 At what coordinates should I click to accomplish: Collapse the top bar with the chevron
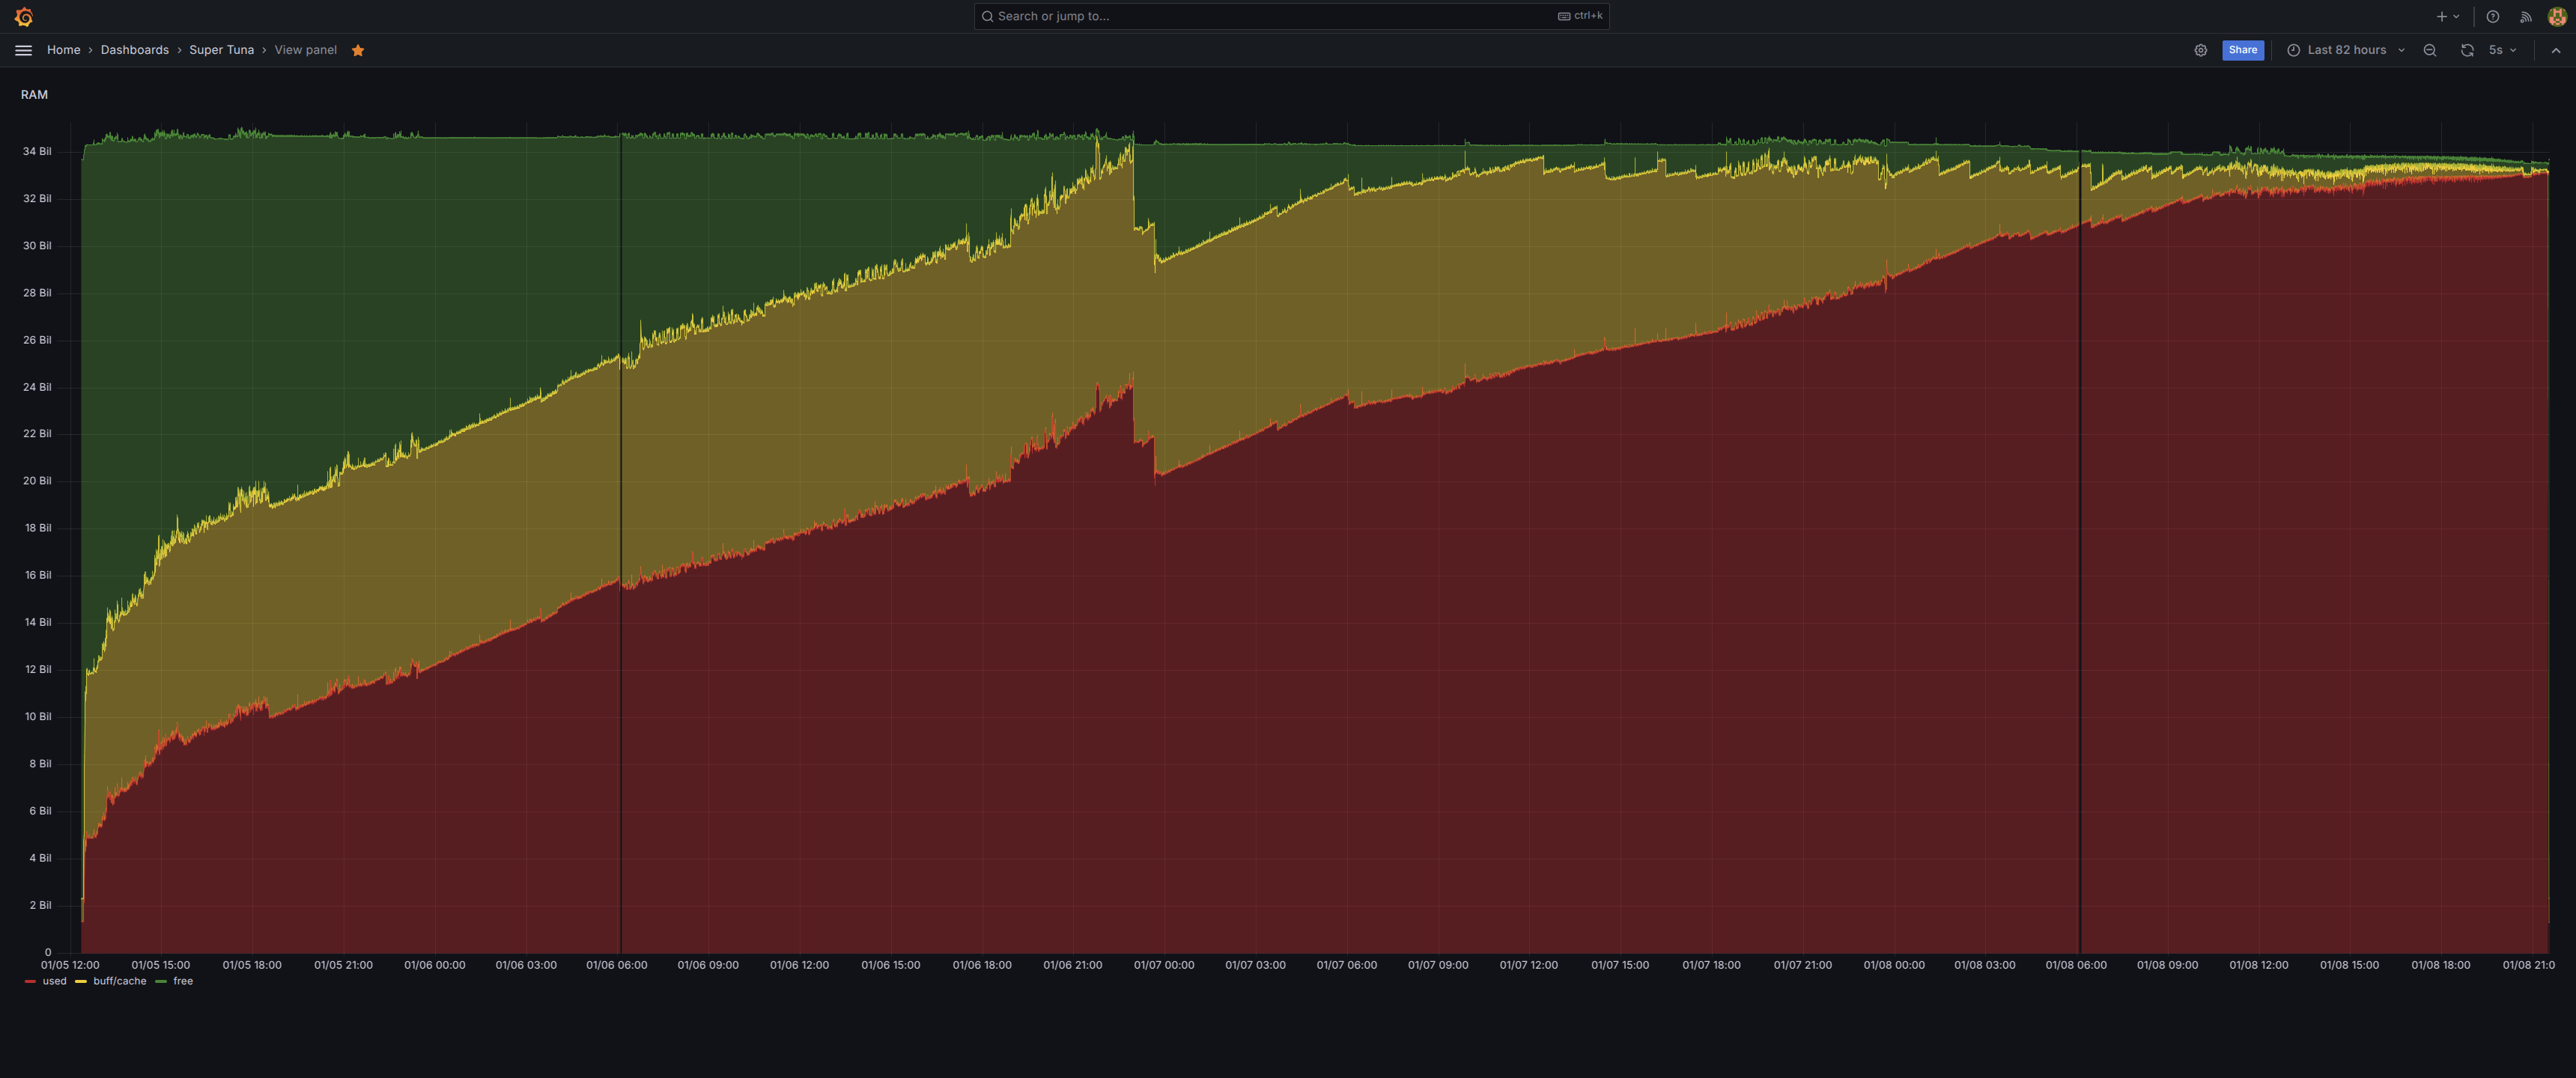point(2555,50)
